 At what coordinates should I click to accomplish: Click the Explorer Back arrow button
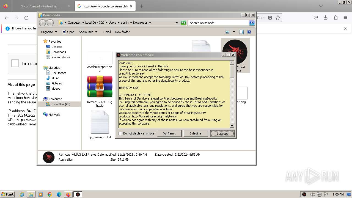coord(42,23)
